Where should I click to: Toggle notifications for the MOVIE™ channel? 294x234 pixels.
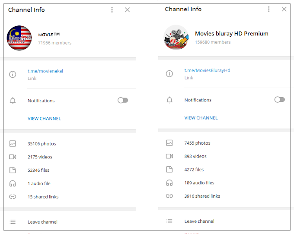123,100
